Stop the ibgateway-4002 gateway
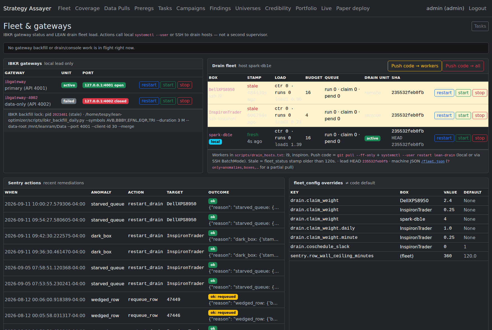The height and width of the screenshot is (330, 492). coord(185,101)
